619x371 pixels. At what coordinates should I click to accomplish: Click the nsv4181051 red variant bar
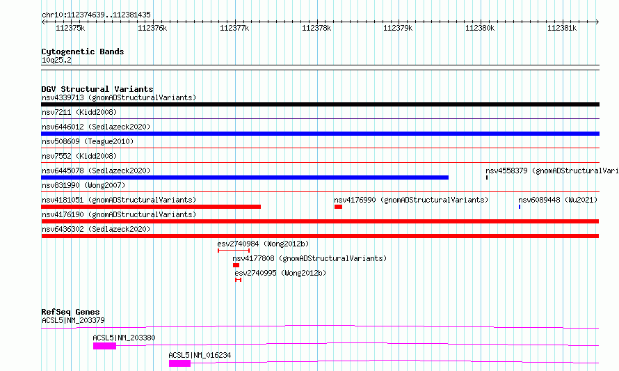151,207
